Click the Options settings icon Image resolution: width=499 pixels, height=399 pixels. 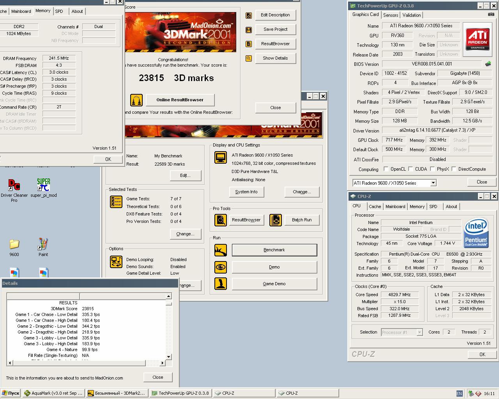(x=116, y=262)
